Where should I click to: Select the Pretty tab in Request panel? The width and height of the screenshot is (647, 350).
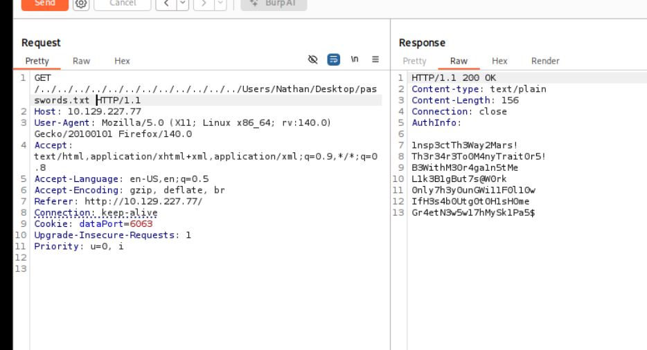[37, 61]
